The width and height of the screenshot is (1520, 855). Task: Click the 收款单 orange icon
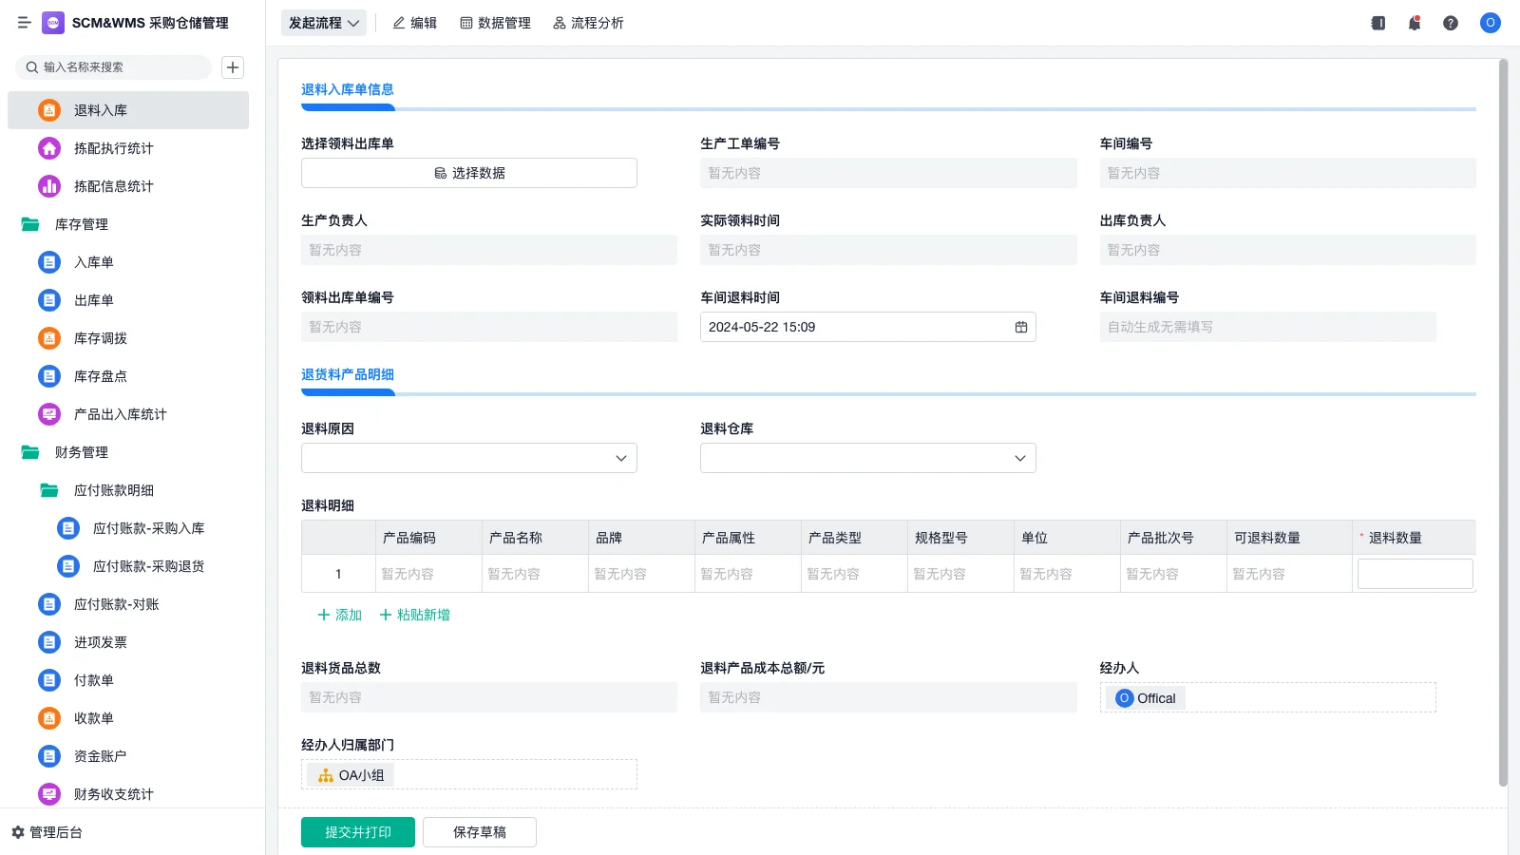coord(49,718)
